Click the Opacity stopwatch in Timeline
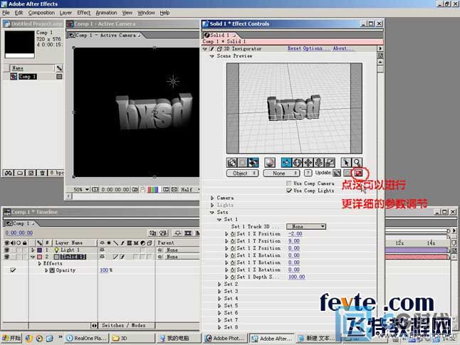 (52, 270)
